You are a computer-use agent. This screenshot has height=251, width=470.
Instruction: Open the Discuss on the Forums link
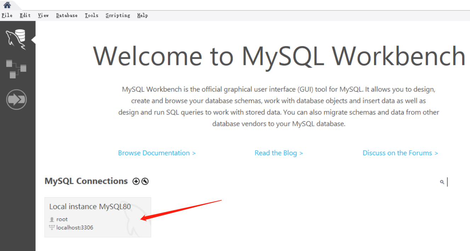tap(400, 153)
